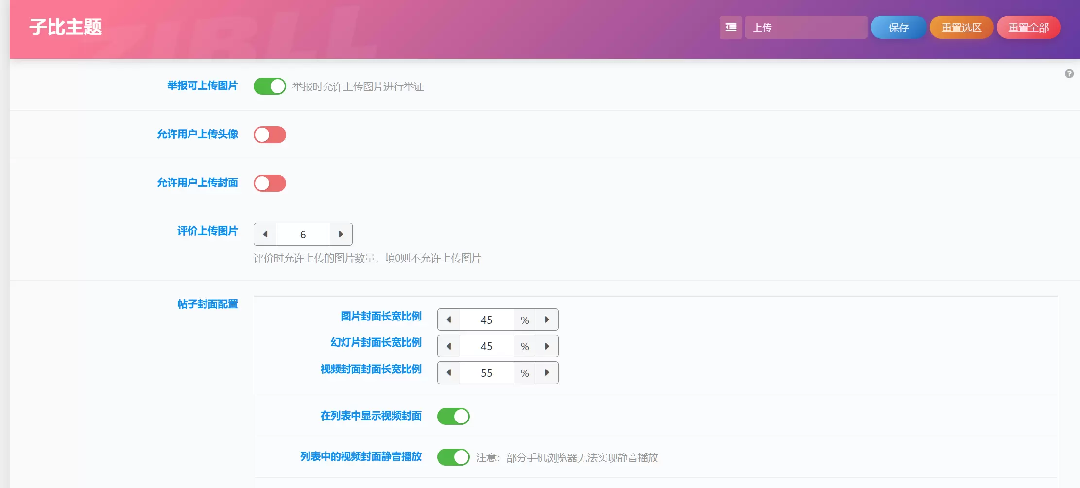Increase 图片封面长宽比例 with right arrow

tap(547, 320)
